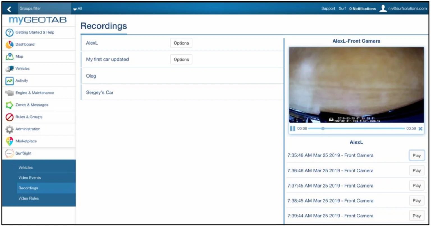Image resolution: width=431 pixels, height=227 pixels.
Task: Click the Zones & Messages polygon icon
Action: click(10, 105)
